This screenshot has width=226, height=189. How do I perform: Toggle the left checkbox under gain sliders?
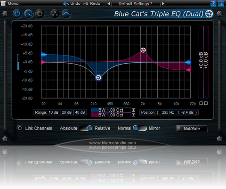(201, 103)
